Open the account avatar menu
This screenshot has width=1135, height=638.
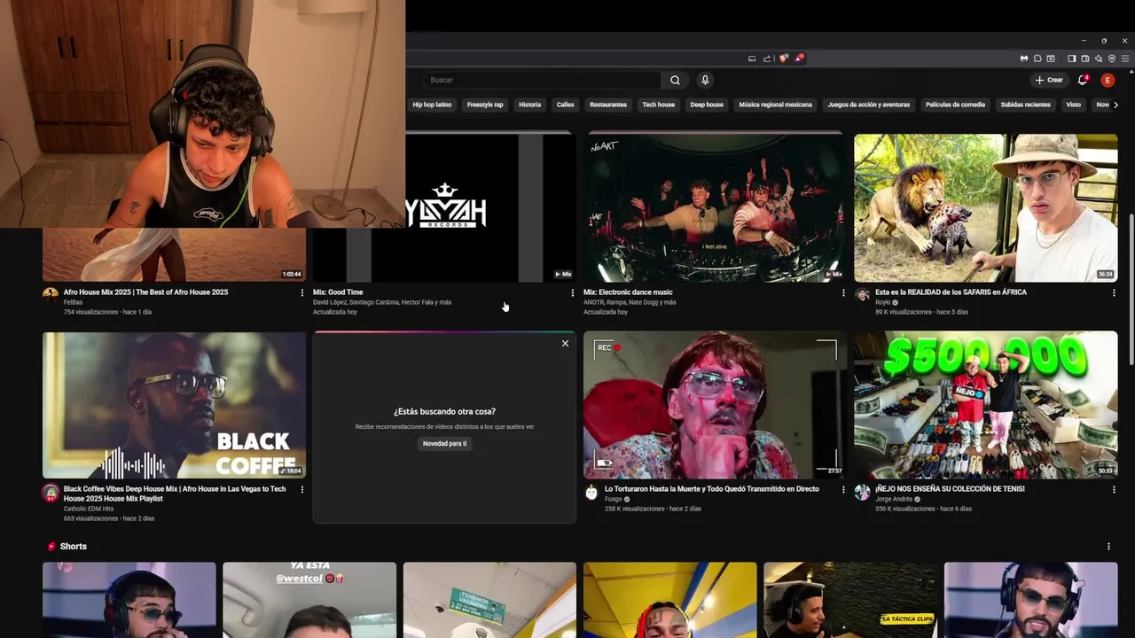click(x=1108, y=80)
